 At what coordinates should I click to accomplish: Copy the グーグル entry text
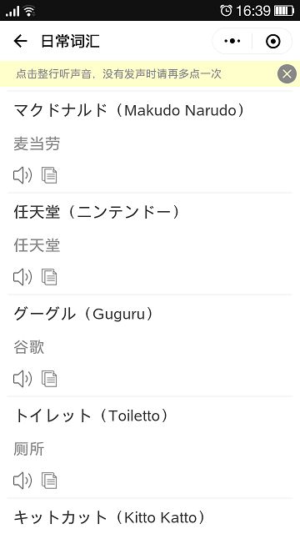[49, 379]
